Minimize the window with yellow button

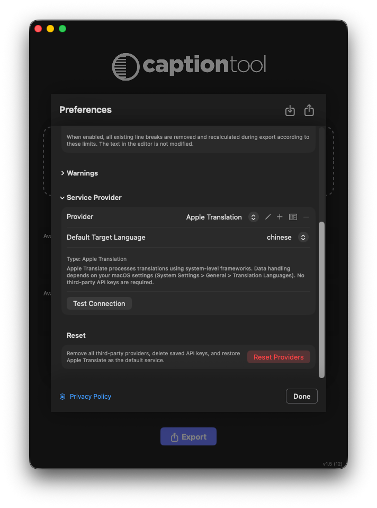(x=50, y=29)
